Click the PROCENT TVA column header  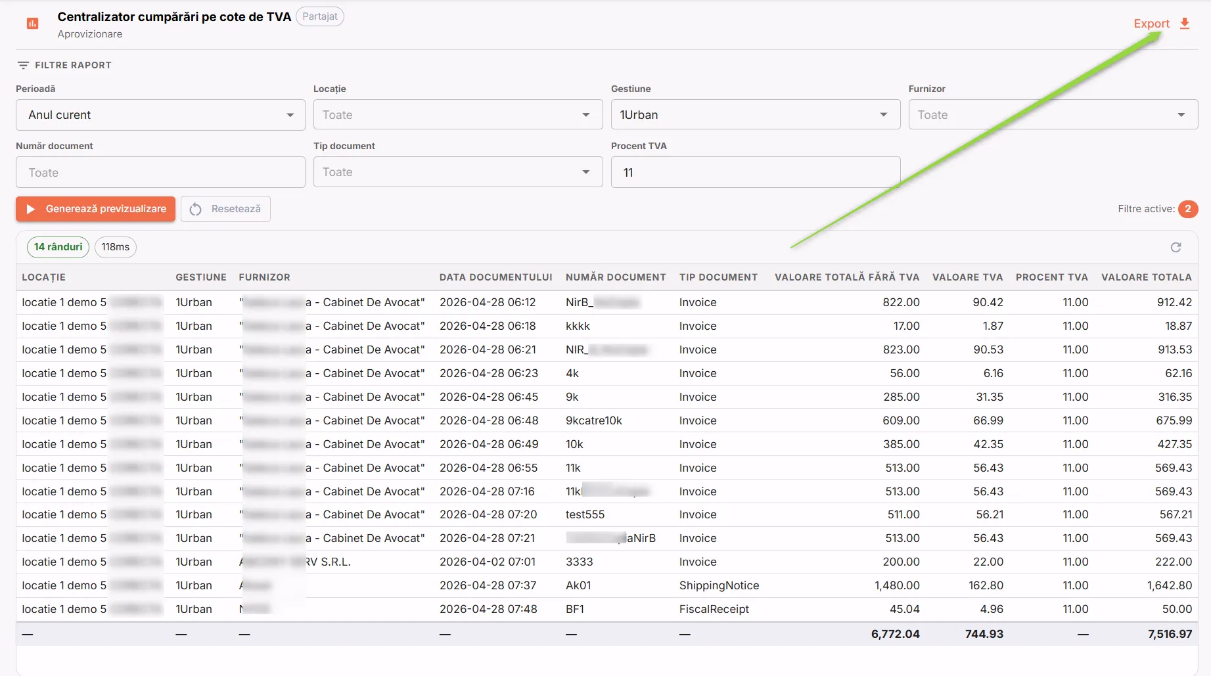point(1052,277)
